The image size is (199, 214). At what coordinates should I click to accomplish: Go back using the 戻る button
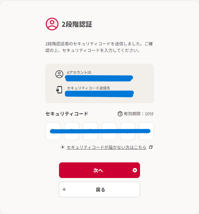(99, 189)
